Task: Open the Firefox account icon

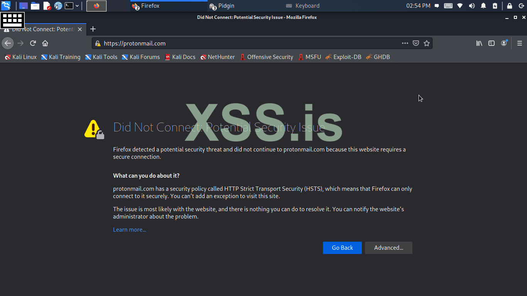Action: tap(504, 43)
